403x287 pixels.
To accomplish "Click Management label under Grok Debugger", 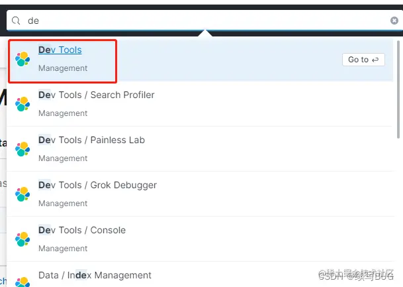I will (63, 203).
